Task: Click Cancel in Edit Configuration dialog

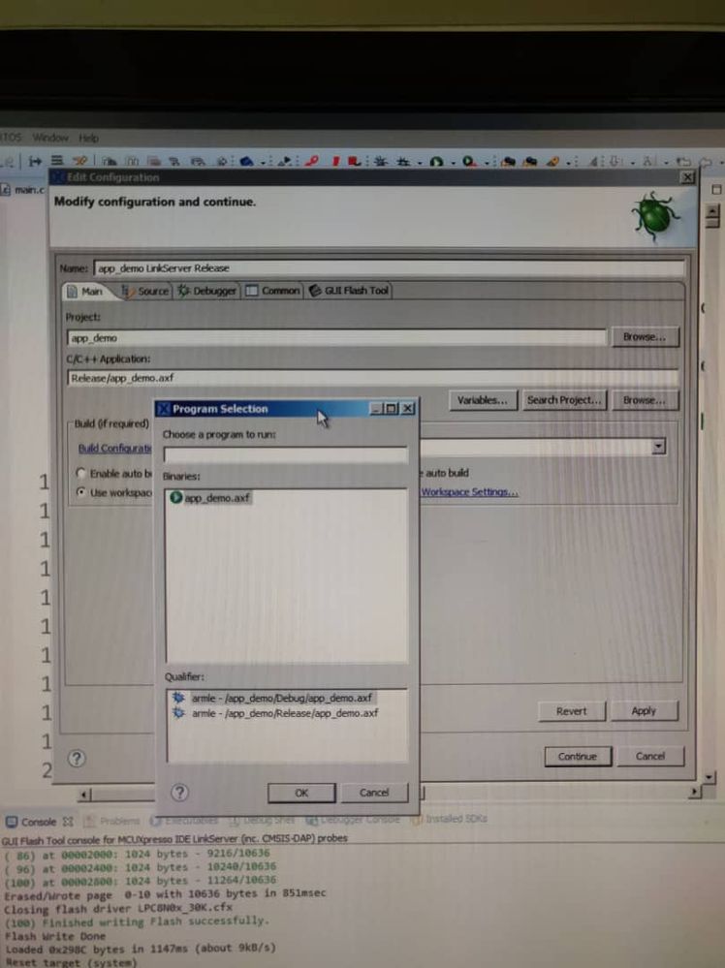Action: pos(650,756)
